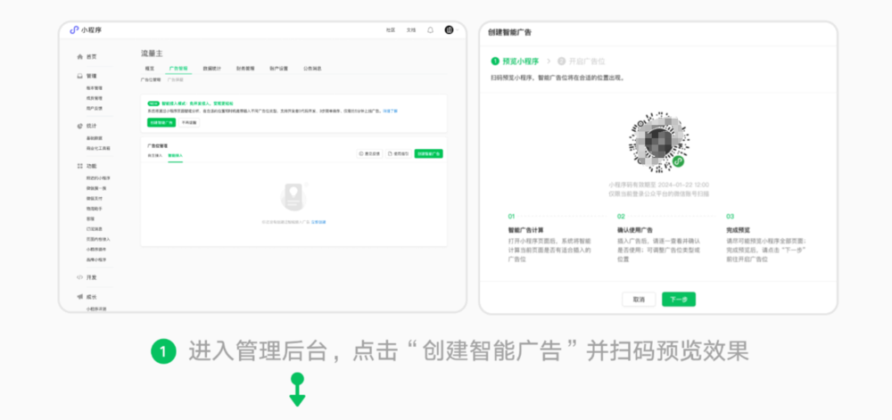Open 客服 in the sidebar
This screenshot has width=892, height=420.
90,218
